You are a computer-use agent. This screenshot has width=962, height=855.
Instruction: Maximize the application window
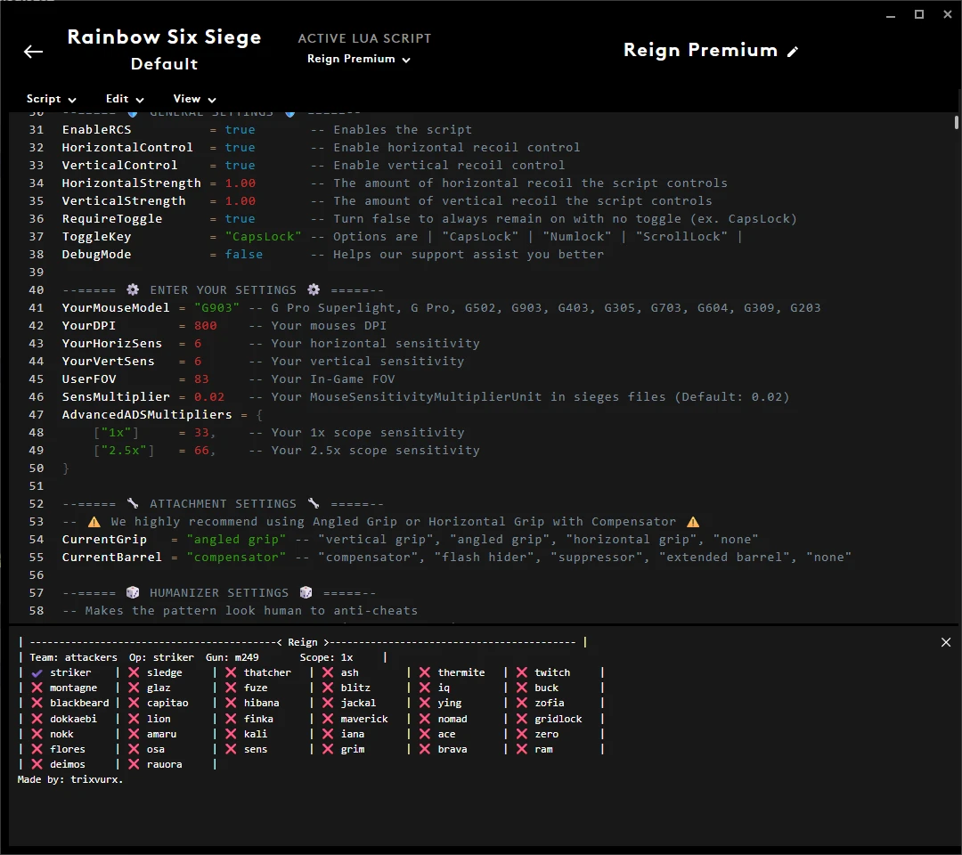[x=919, y=14]
